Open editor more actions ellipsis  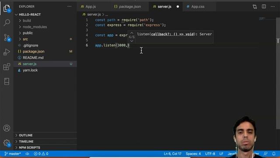pyautogui.click(x=273, y=7)
